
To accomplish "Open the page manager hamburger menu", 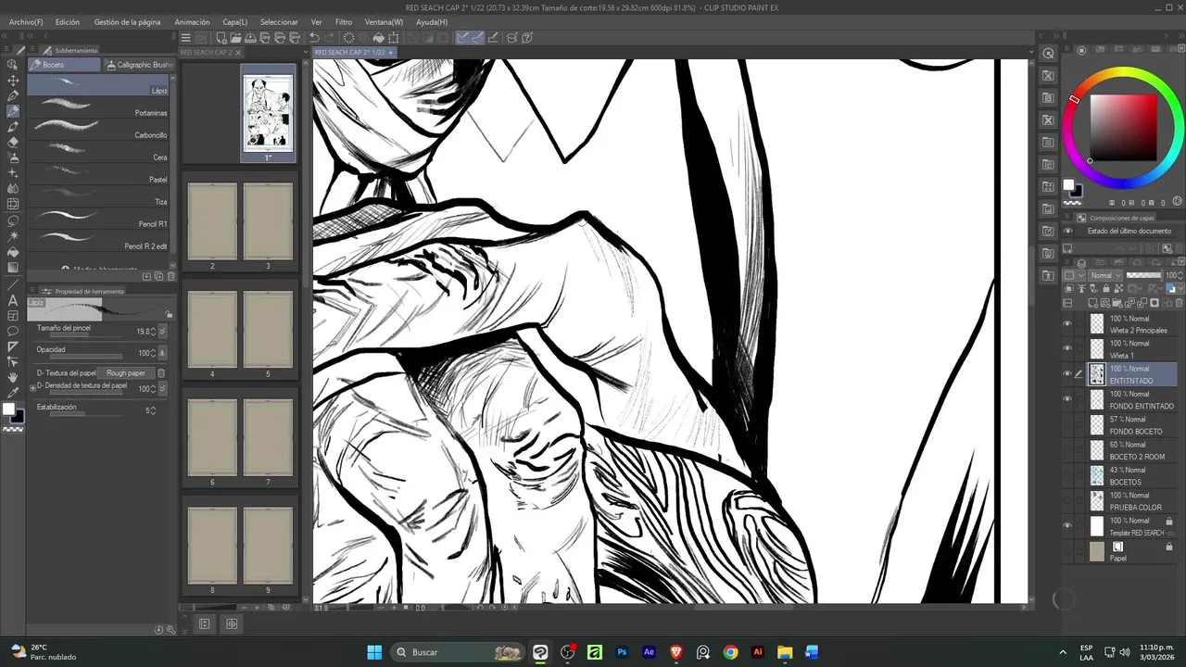I will click(x=186, y=38).
